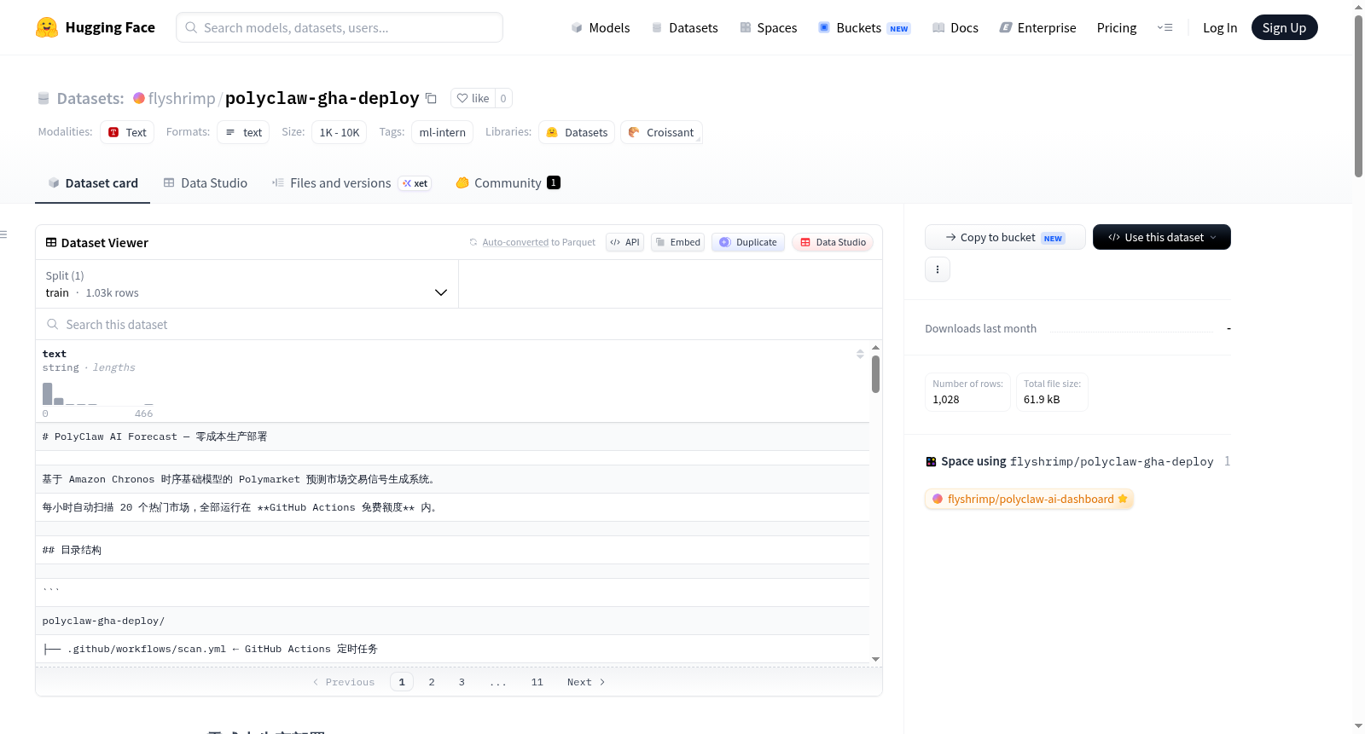
Task: Copy dataset name with the clipboard icon
Action: pyautogui.click(x=432, y=99)
